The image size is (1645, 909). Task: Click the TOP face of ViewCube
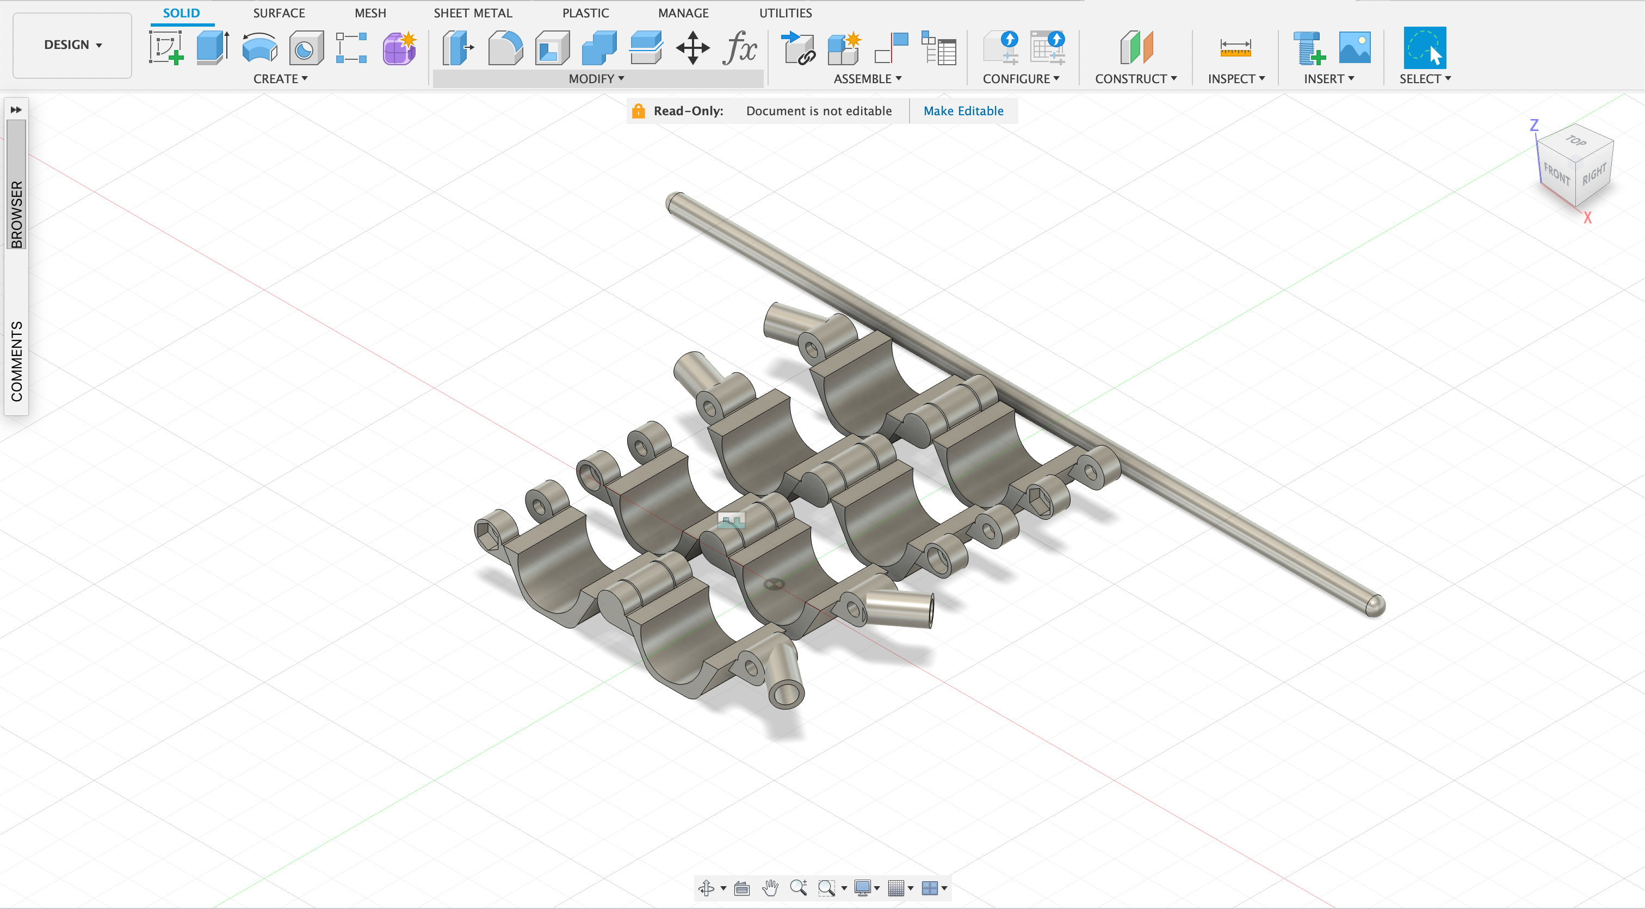click(1576, 141)
